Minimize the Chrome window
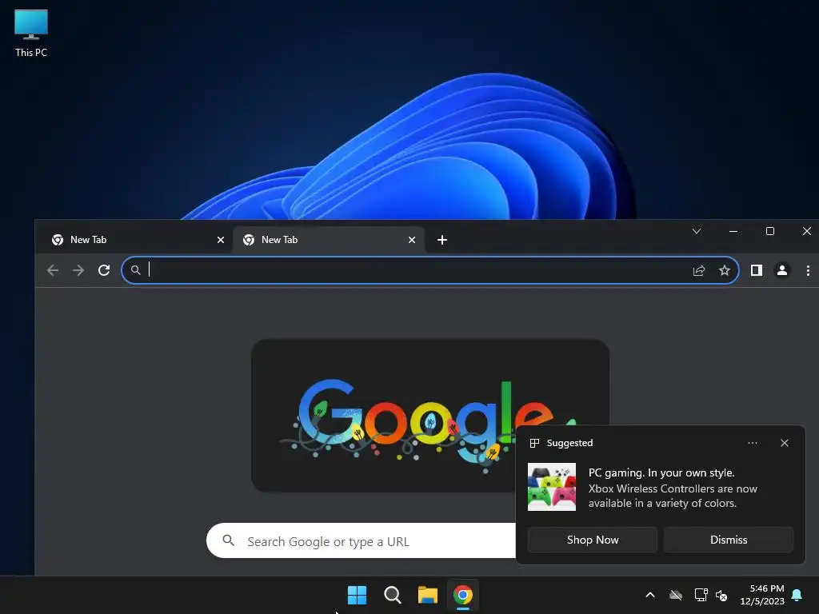This screenshot has width=819, height=614. [x=733, y=231]
